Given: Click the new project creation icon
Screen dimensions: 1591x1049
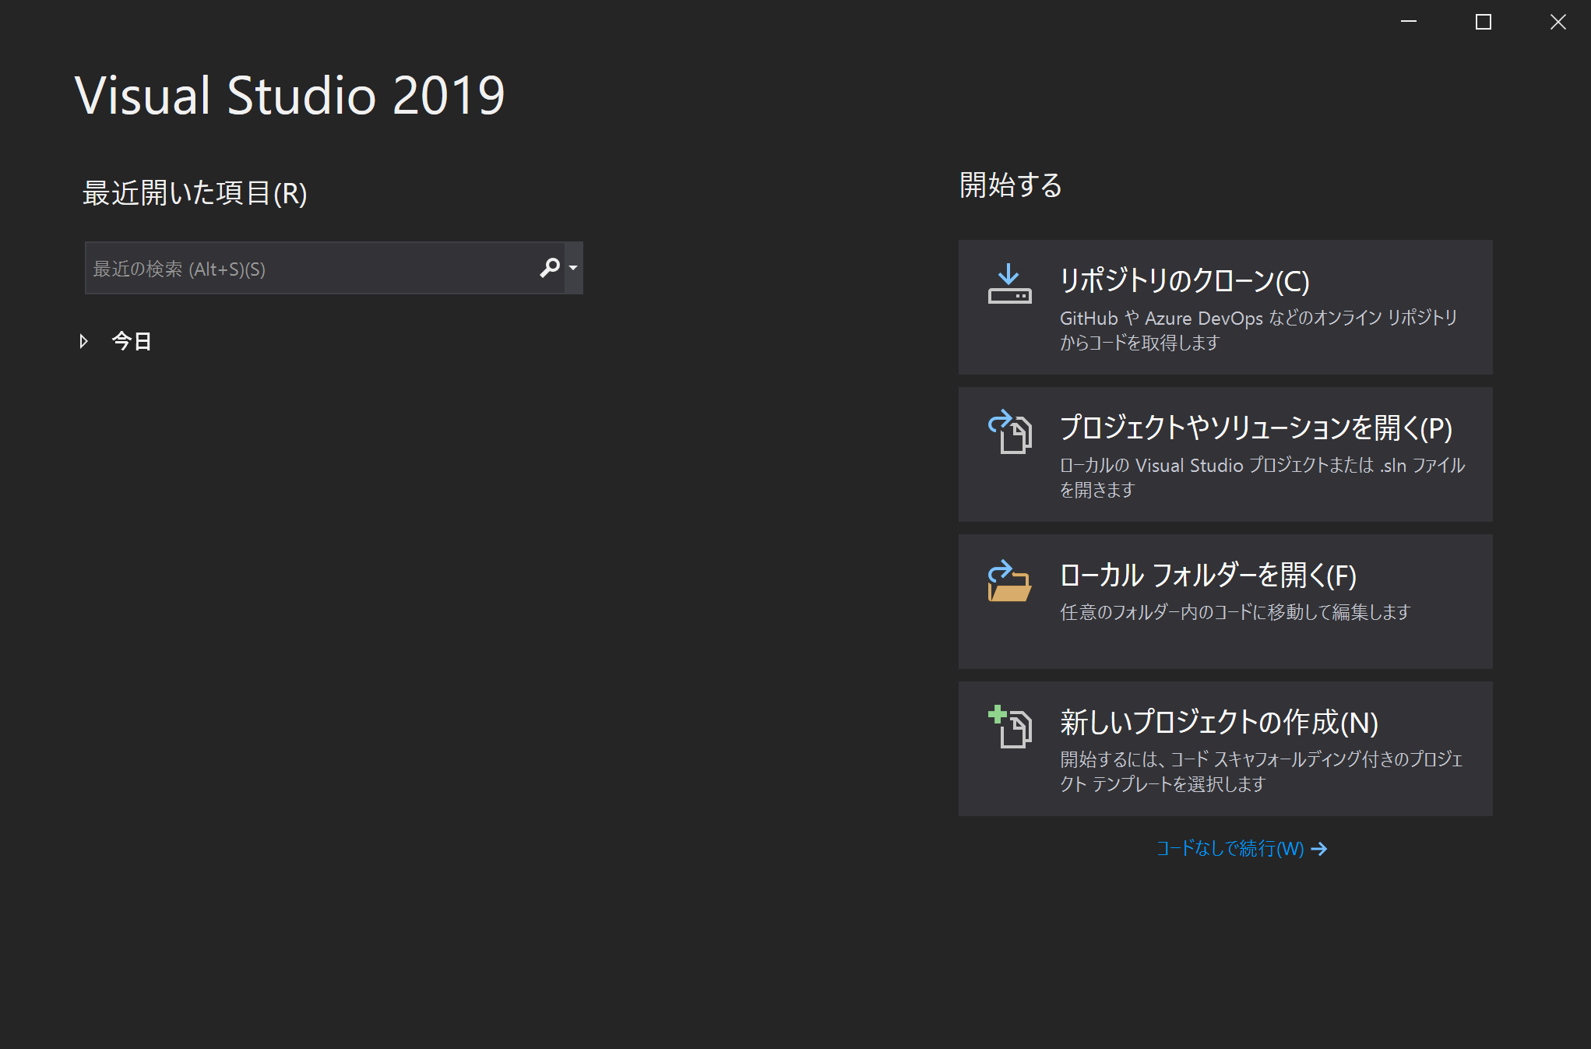Looking at the screenshot, I should (x=1009, y=727).
